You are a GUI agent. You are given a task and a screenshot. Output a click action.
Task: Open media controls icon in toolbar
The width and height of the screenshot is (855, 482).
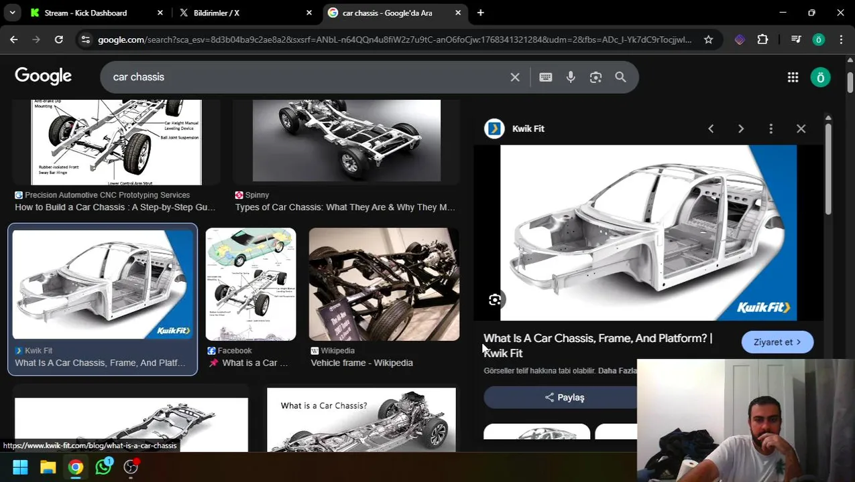(x=796, y=39)
